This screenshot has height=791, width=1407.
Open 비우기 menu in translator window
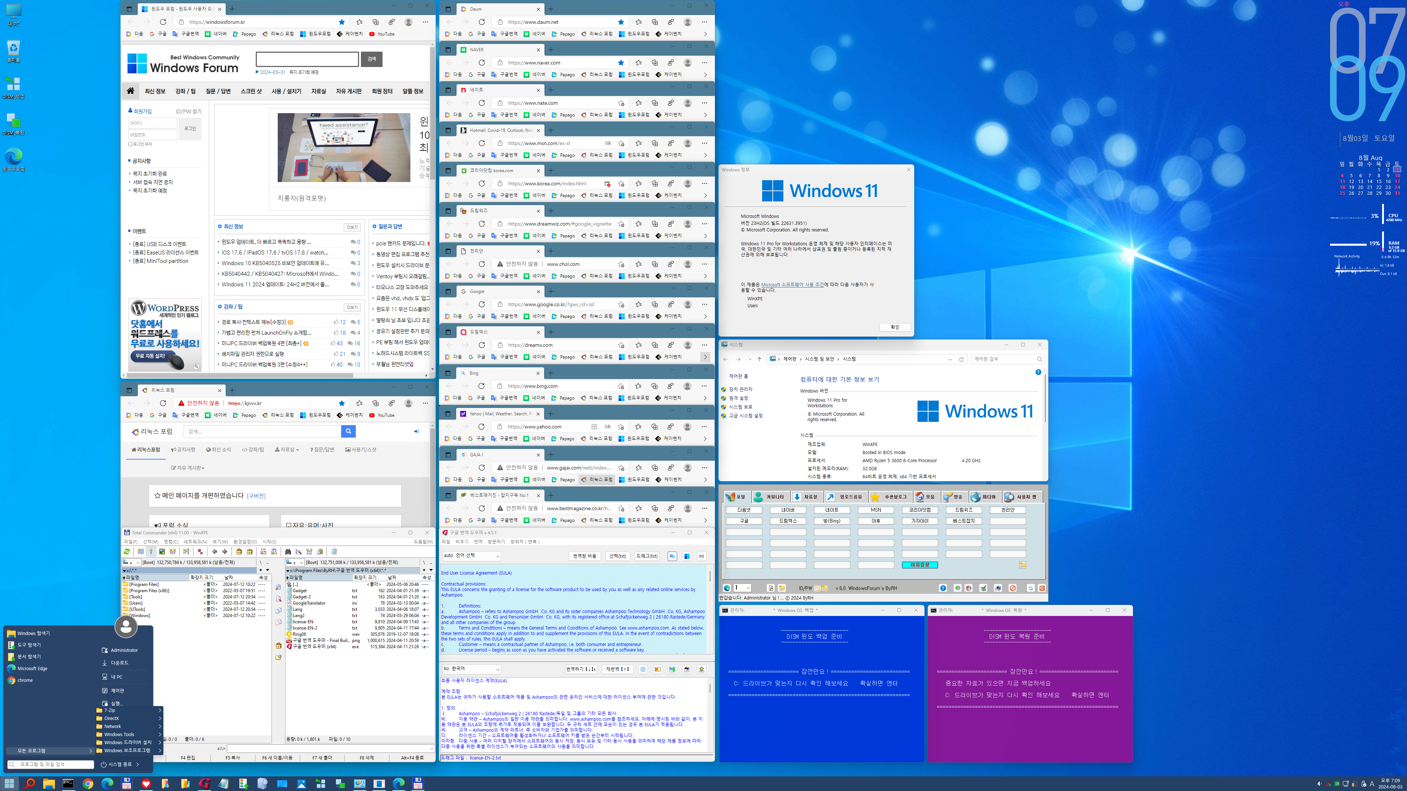462,542
